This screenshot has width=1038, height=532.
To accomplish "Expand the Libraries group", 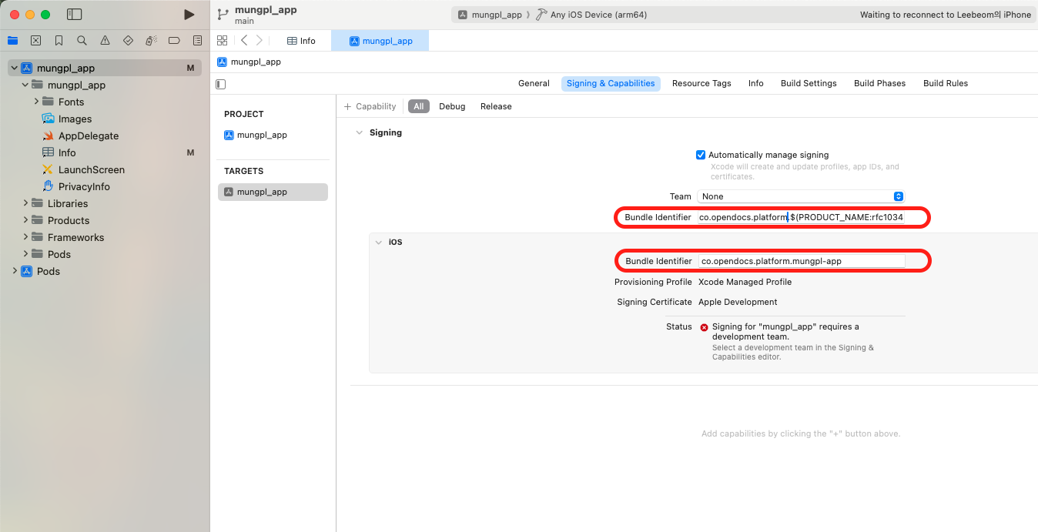I will pyautogui.click(x=25, y=203).
